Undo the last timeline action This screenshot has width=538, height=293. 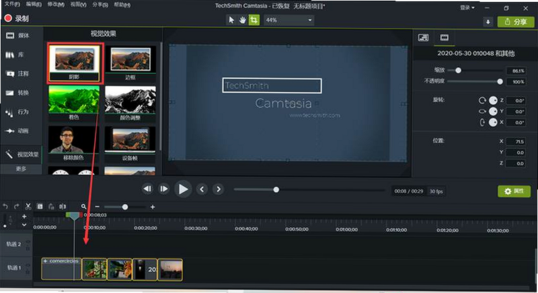point(5,206)
